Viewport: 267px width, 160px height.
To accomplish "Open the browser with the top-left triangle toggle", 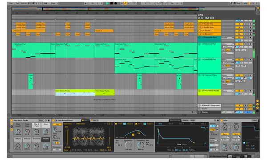I will pyautogui.click(x=9, y=8).
